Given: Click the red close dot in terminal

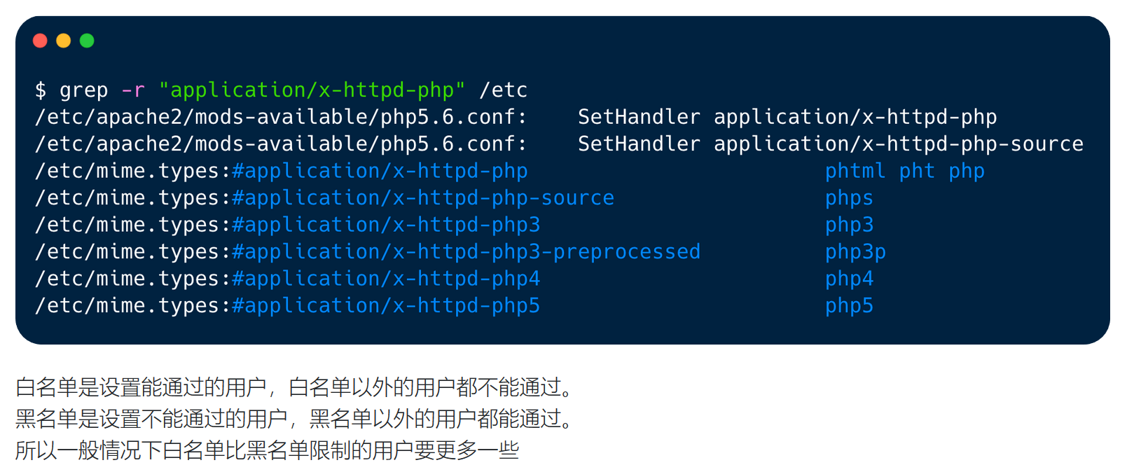Looking at the screenshot, I should (40, 41).
